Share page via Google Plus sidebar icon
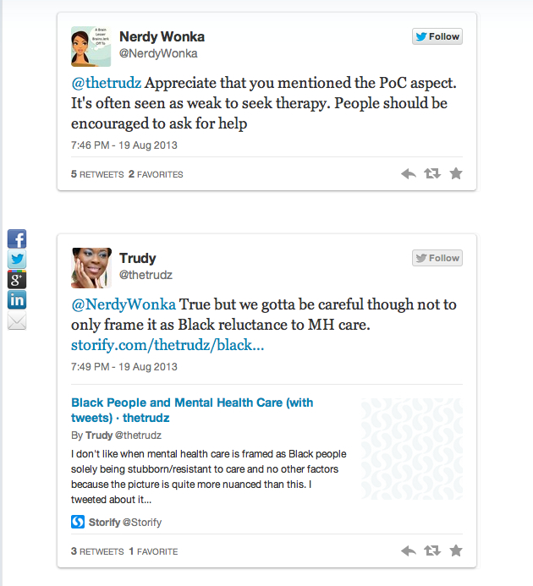533x586 pixels. pyautogui.click(x=17, y=280)
